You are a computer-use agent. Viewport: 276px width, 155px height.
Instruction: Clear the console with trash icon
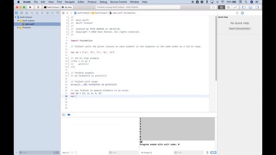click(207, 152)
